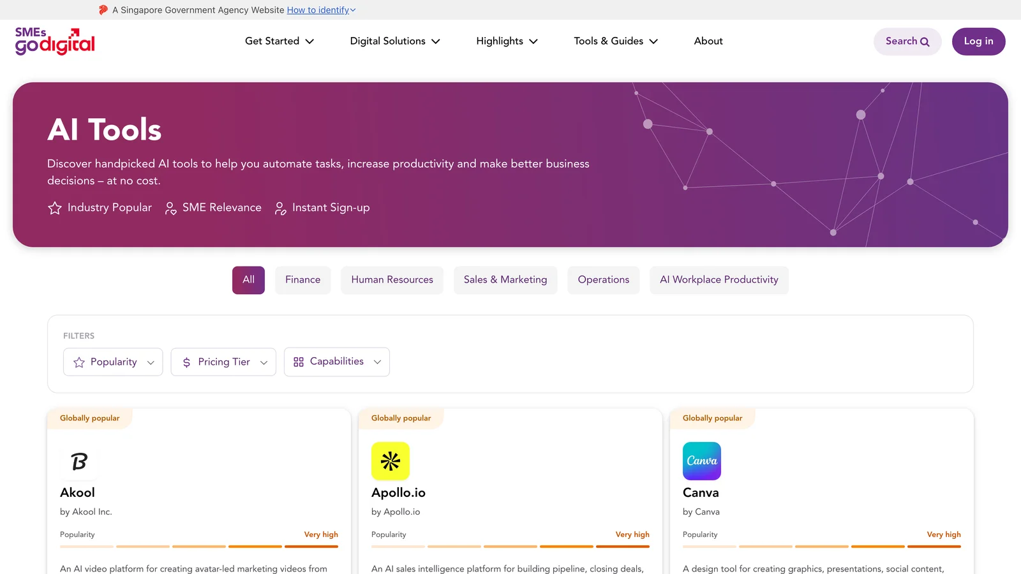1021x574 pixels.
Task: Expand the Highlights menu
Action: (507, 41)
